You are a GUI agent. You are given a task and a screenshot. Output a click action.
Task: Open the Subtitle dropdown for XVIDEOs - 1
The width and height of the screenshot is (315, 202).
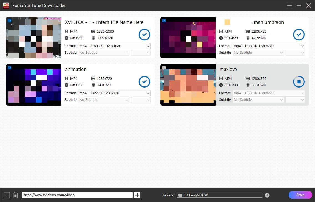(x=103, y=52)
